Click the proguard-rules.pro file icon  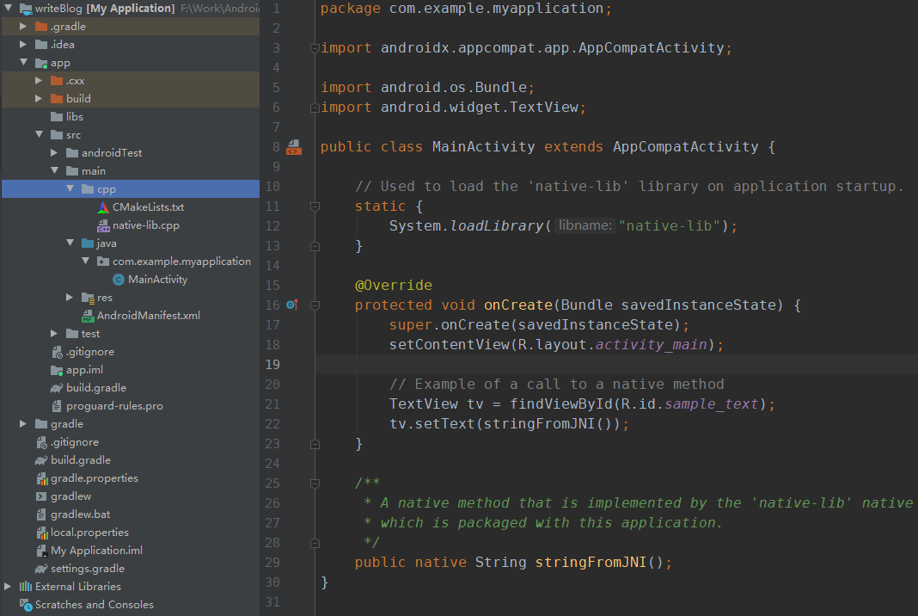tap(57, 406)
